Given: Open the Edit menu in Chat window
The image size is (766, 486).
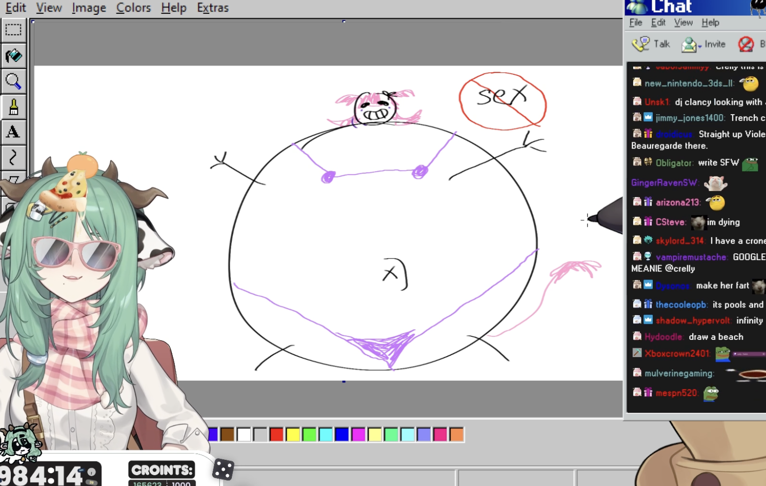Looking at the screenshot, I should click(658, 23).
